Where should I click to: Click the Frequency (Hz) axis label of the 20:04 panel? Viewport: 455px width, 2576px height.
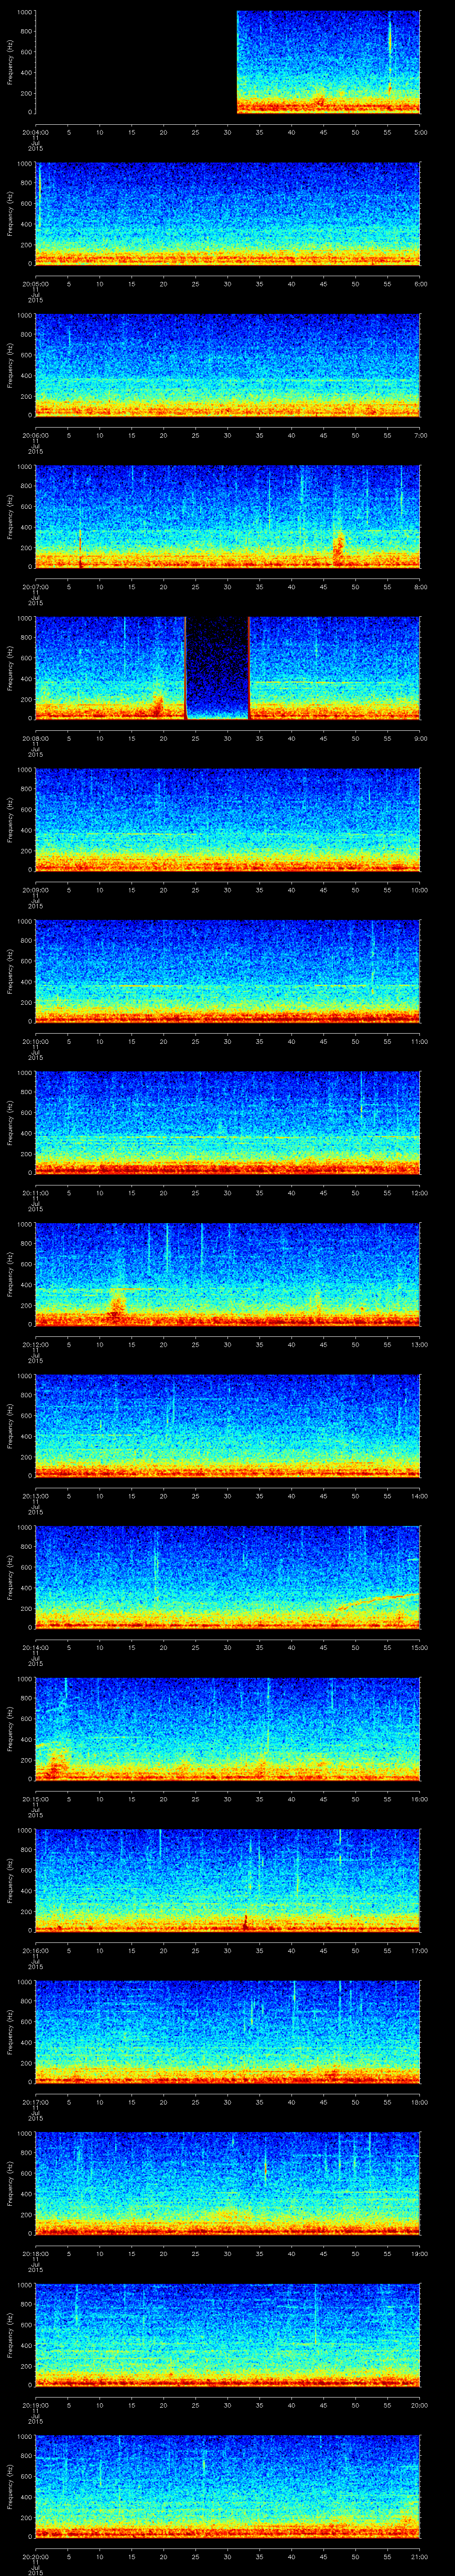point(10,62)
